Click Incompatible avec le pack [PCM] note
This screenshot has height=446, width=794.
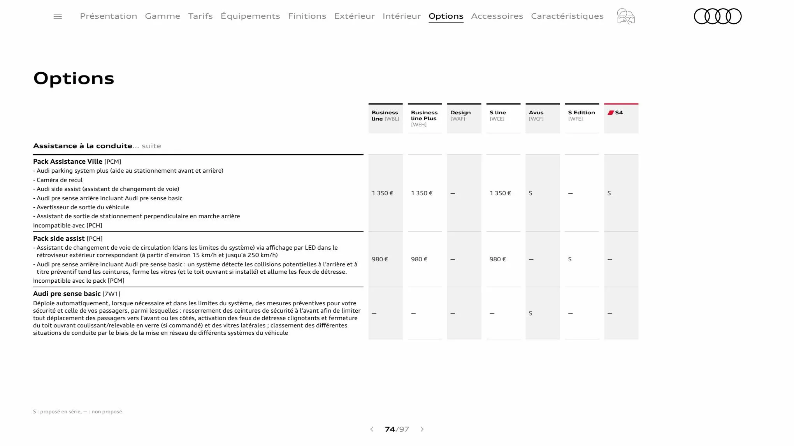(79, 281)
